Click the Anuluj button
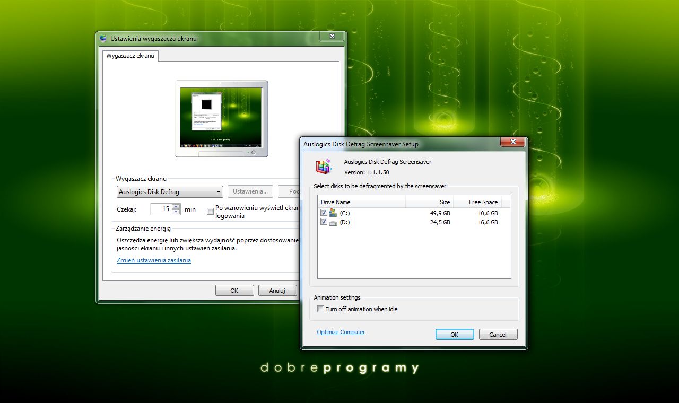Viewport: 679px width, 403px height. (277, 291)
